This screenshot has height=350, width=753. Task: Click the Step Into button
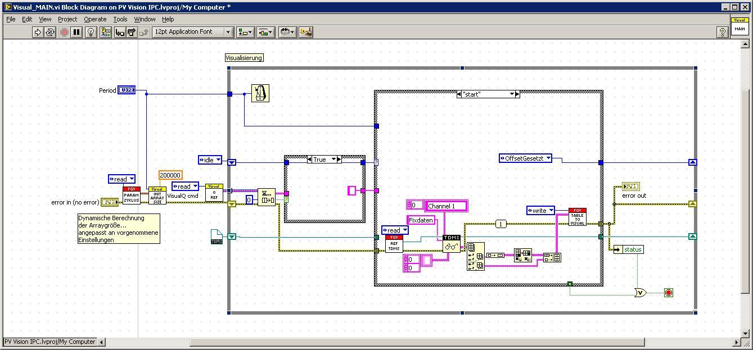pos(120,32)
